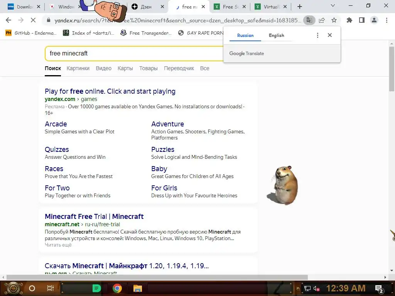Viewport: 395px width, 296px height.
Task: Click the free minecraft search field
Action: click(134, 53)
